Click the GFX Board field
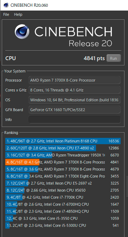Image resolution: width=128 pixels, height=237 pixels. tap(75, 110)
